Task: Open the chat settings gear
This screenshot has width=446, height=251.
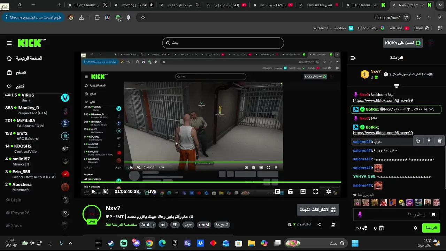Action: tap(415, 228)
